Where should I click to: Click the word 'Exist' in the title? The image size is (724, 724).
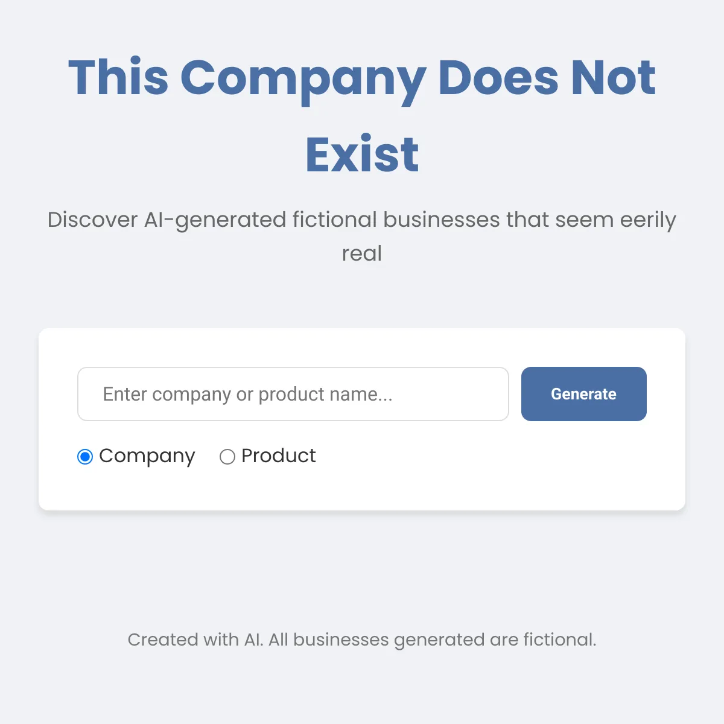362,154
